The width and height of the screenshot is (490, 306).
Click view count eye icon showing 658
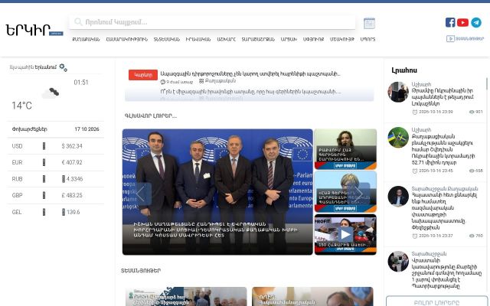coord(472,171)
